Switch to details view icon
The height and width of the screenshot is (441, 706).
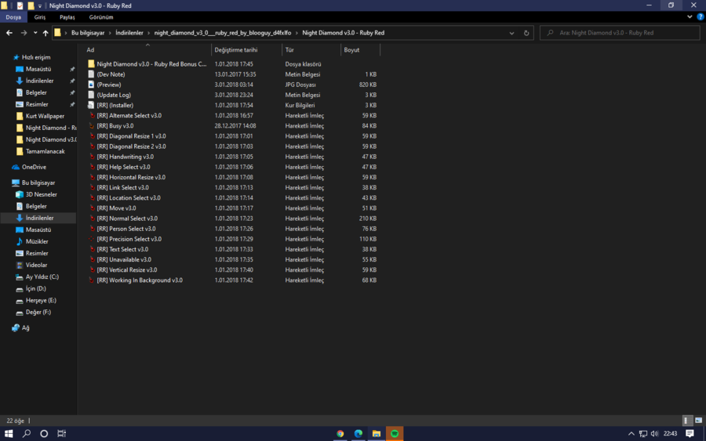click(x=686, y=421)
